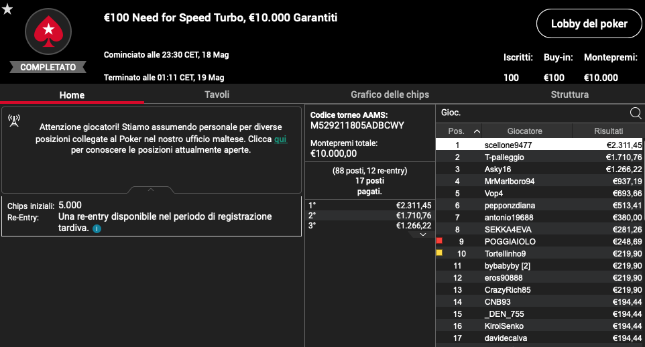The width and height of the screenshot is (645, 347).
Task: Select the Struttura tab
Action: tap(569, 94)
